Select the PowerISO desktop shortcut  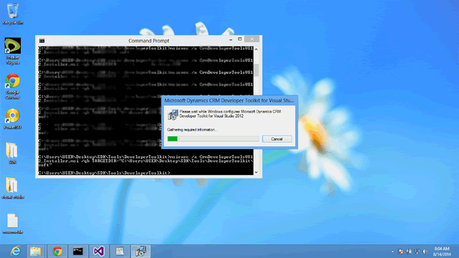pos(12,119)
